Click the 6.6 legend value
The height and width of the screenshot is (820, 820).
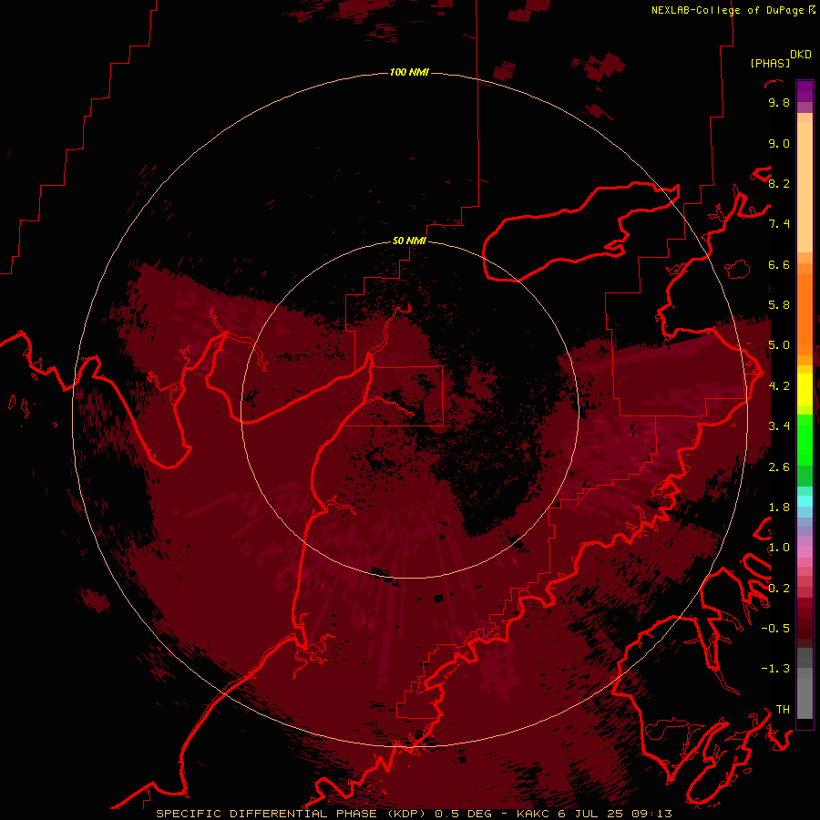click(x=779, y=264)
